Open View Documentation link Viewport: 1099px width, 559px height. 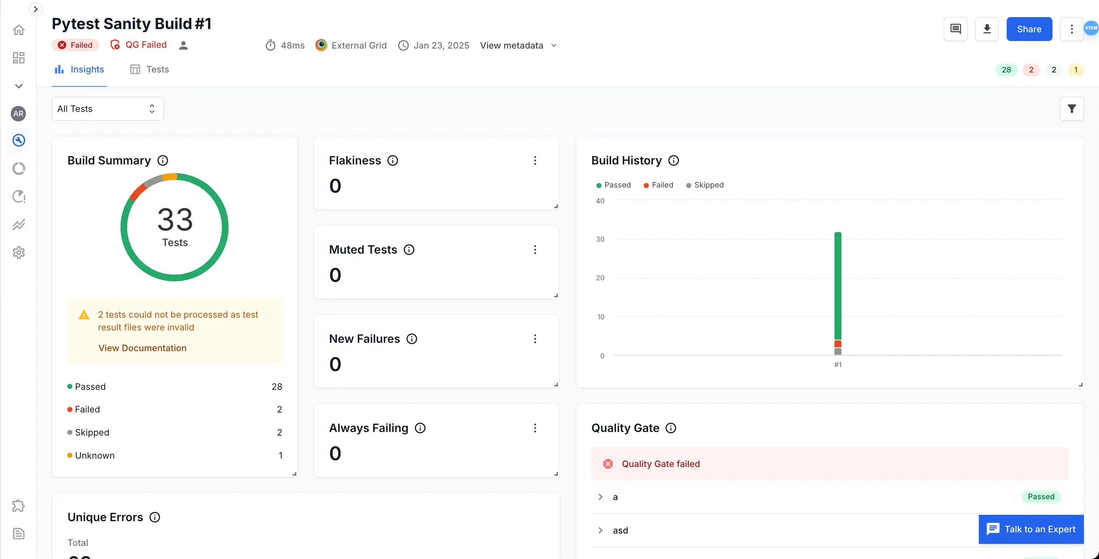[x=142, y=348]
